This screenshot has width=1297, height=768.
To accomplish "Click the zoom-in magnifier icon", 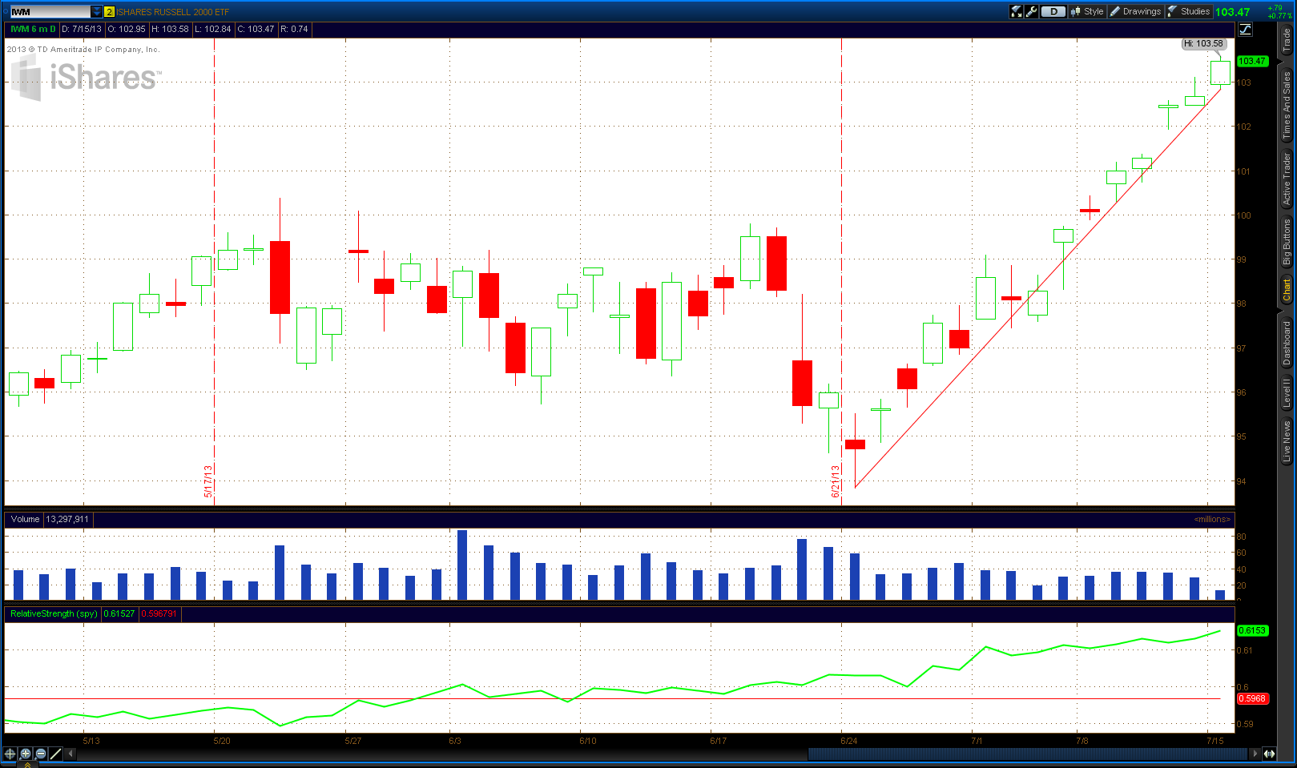I will pos(24,754).
